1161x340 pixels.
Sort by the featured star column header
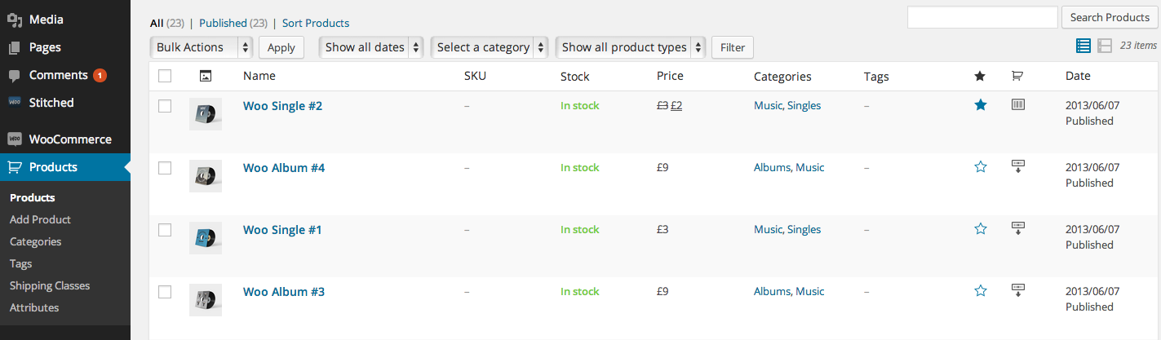coord(980,76)
